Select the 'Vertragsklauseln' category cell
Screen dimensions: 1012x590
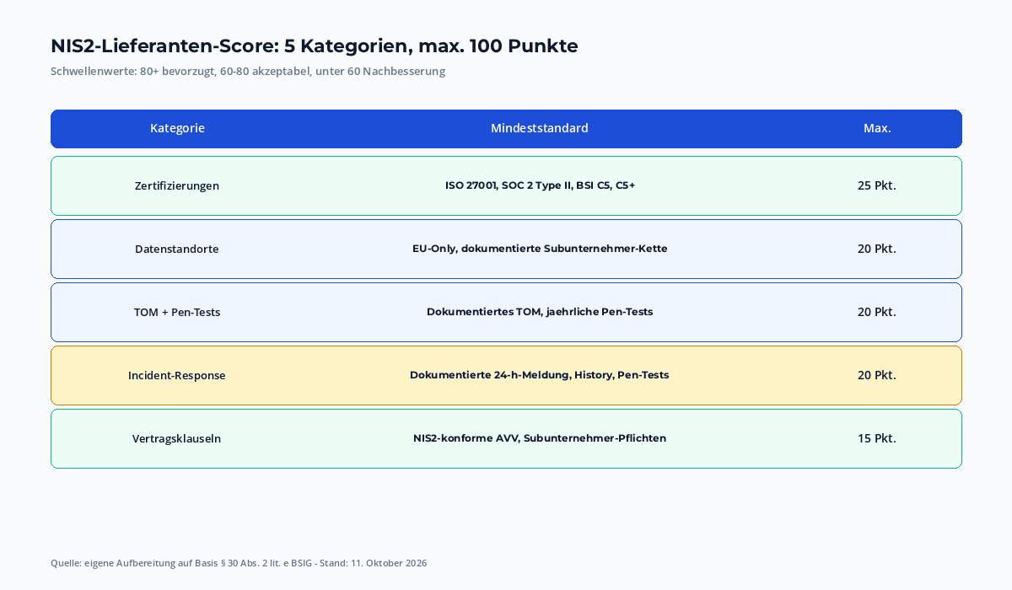[x=177, y=438]
